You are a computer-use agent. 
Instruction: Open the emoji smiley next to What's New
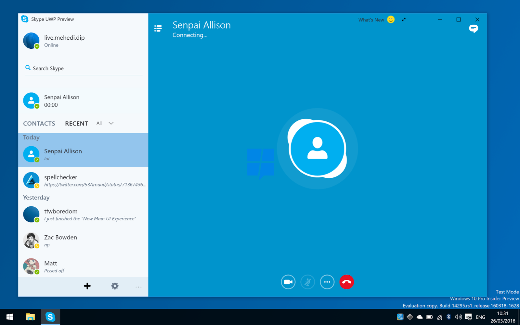click(x=391, y=19)
